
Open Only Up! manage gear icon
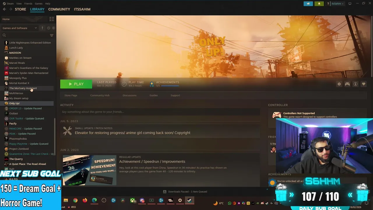[x=339, y=84]
